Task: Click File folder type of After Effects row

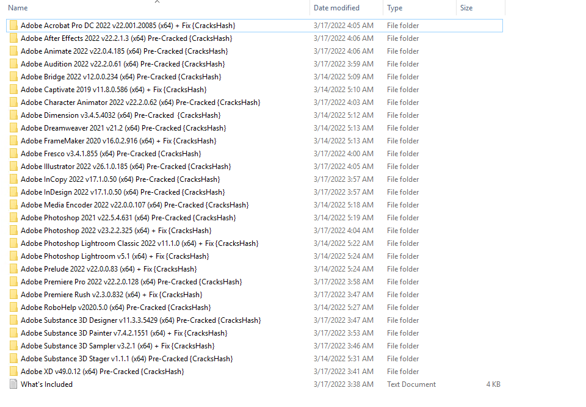Action: pyautogui.click(x=403, y=38)
